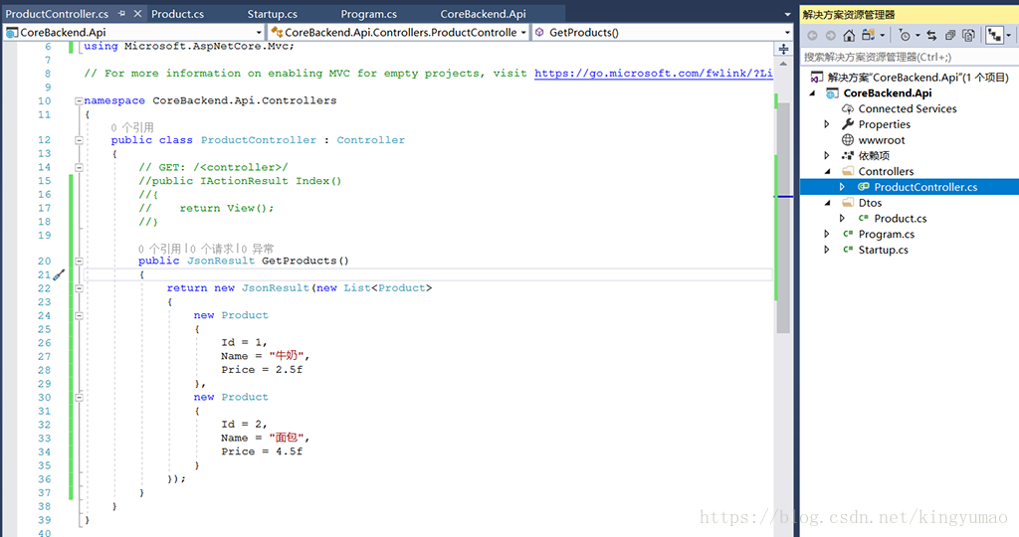Pin the ProductController.cs tab

(121, 14)
